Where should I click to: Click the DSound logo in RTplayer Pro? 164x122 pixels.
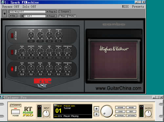(15, 106)
